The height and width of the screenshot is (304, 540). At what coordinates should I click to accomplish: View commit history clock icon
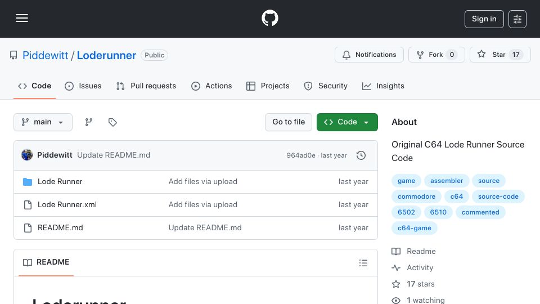point(361,155)
